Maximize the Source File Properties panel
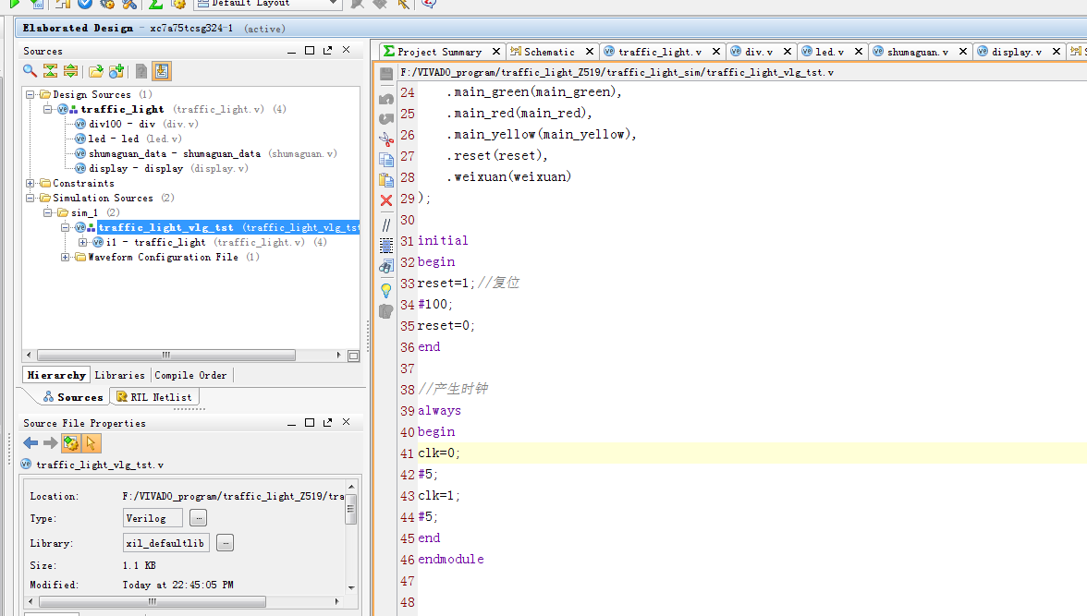 click(309, 423)
